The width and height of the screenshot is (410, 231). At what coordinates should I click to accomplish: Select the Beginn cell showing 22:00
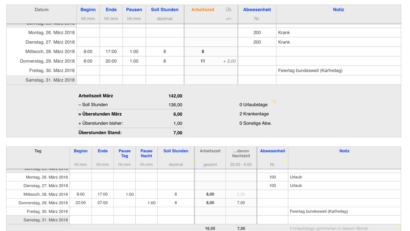(80, 203)
